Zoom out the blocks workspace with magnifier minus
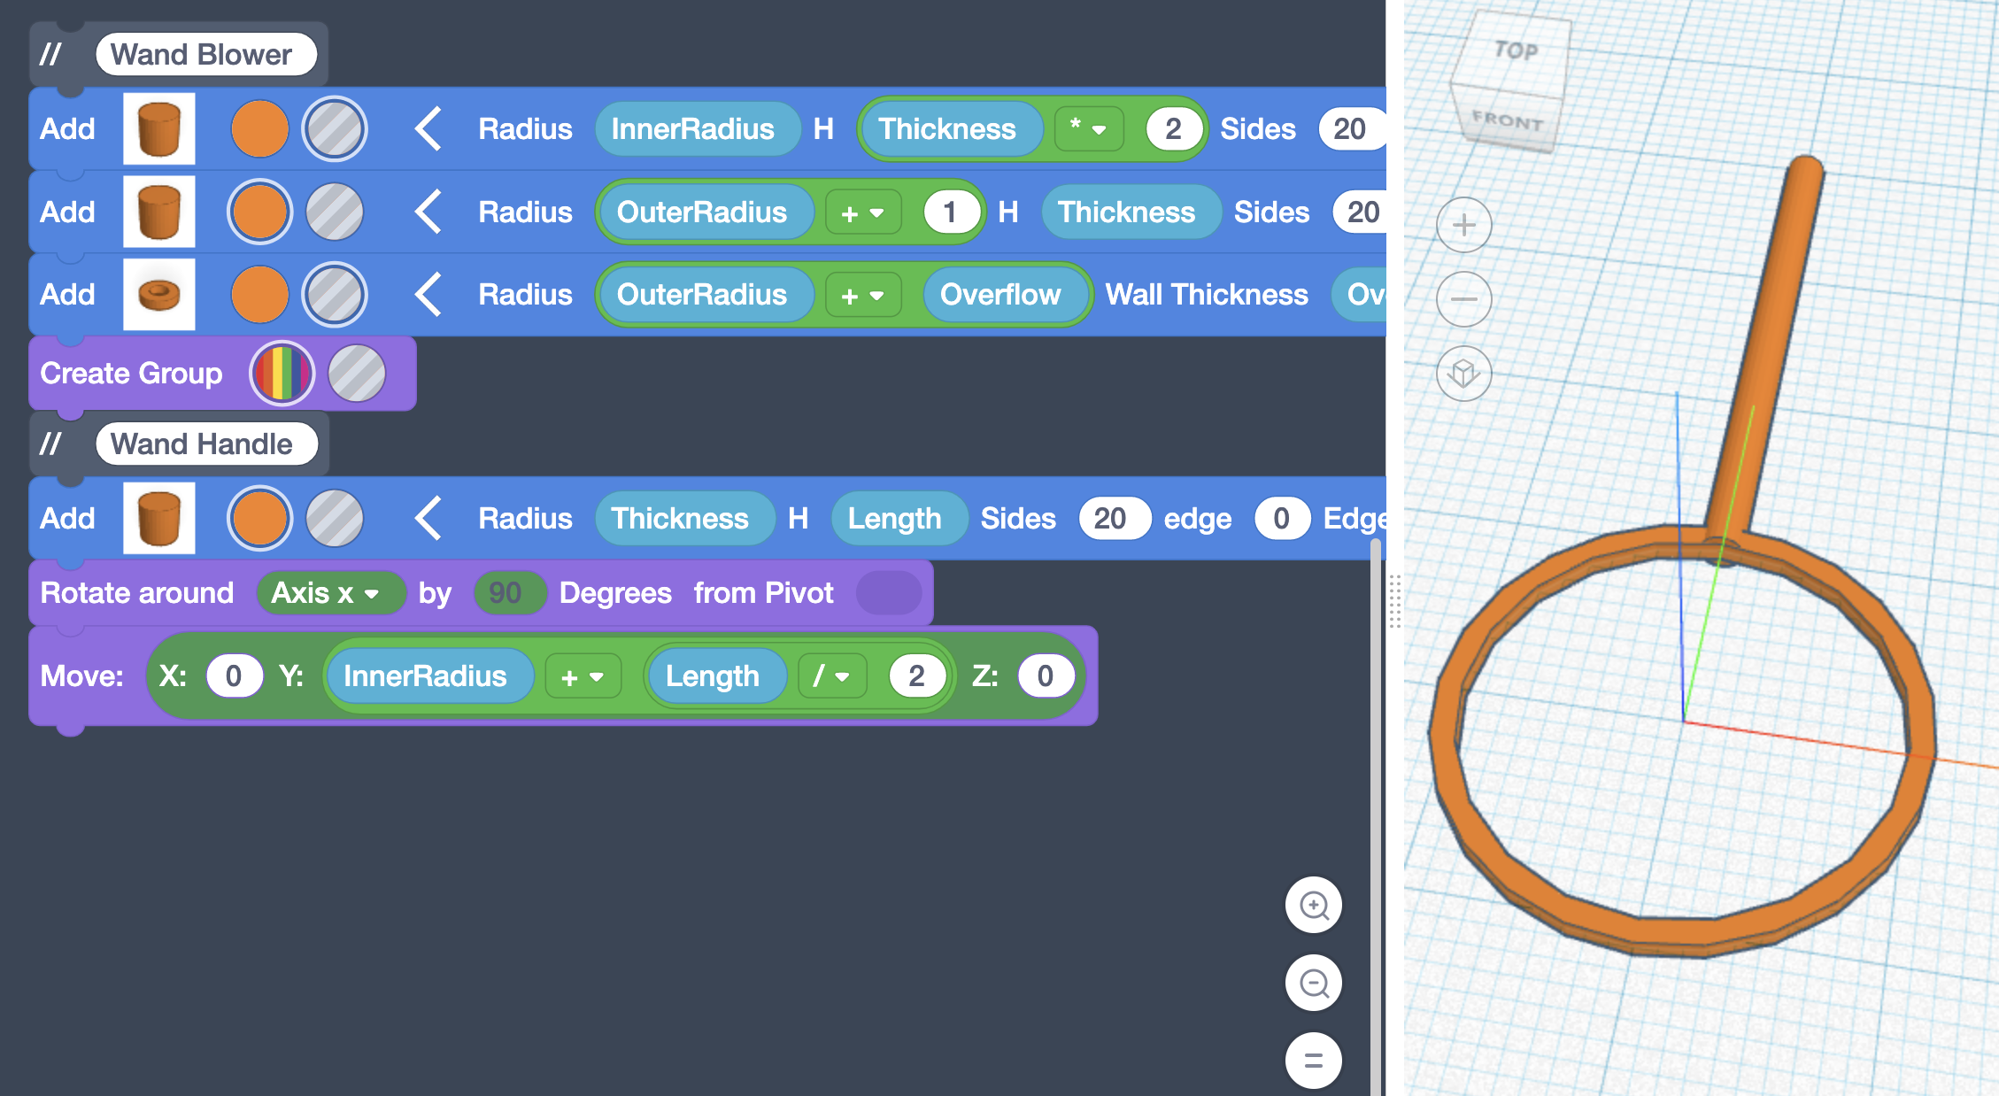Screen dimensions: 1999x1096 tap(1314, 983)
